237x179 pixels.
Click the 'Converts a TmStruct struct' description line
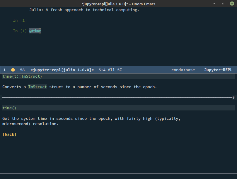point(79,87)
